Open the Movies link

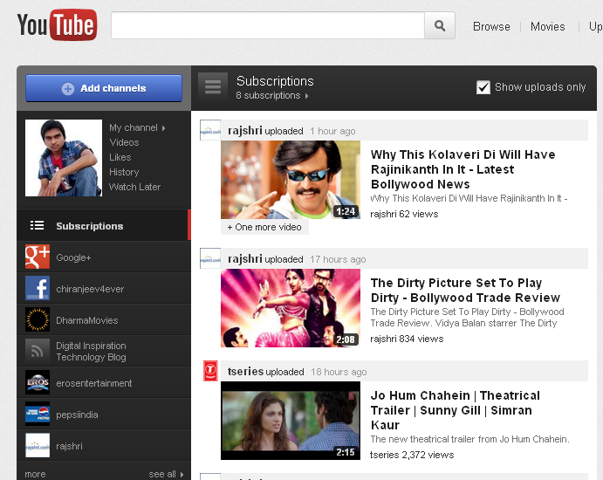pos(548,26)
